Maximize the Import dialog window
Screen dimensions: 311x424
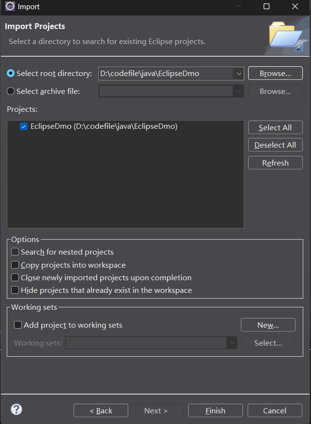(x=267, y=6)
